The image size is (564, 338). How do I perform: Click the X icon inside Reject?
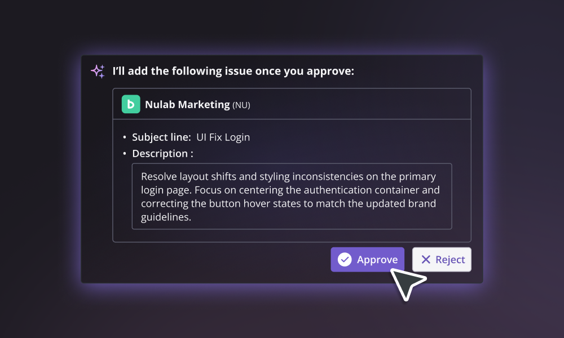click(x=426, y=260)
